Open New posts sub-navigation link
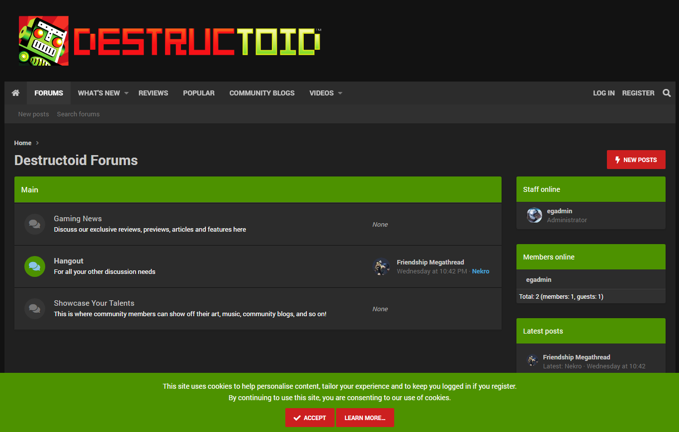 34,114
